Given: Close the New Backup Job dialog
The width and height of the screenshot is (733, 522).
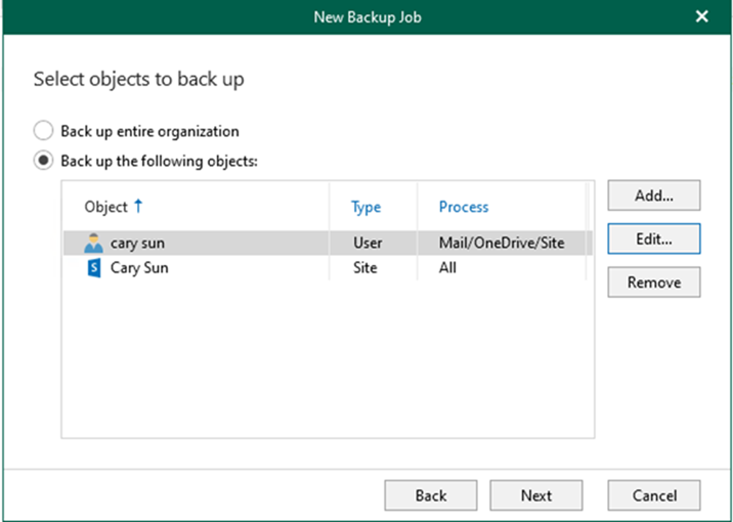Looking at the screenshot, I should 701,17.
